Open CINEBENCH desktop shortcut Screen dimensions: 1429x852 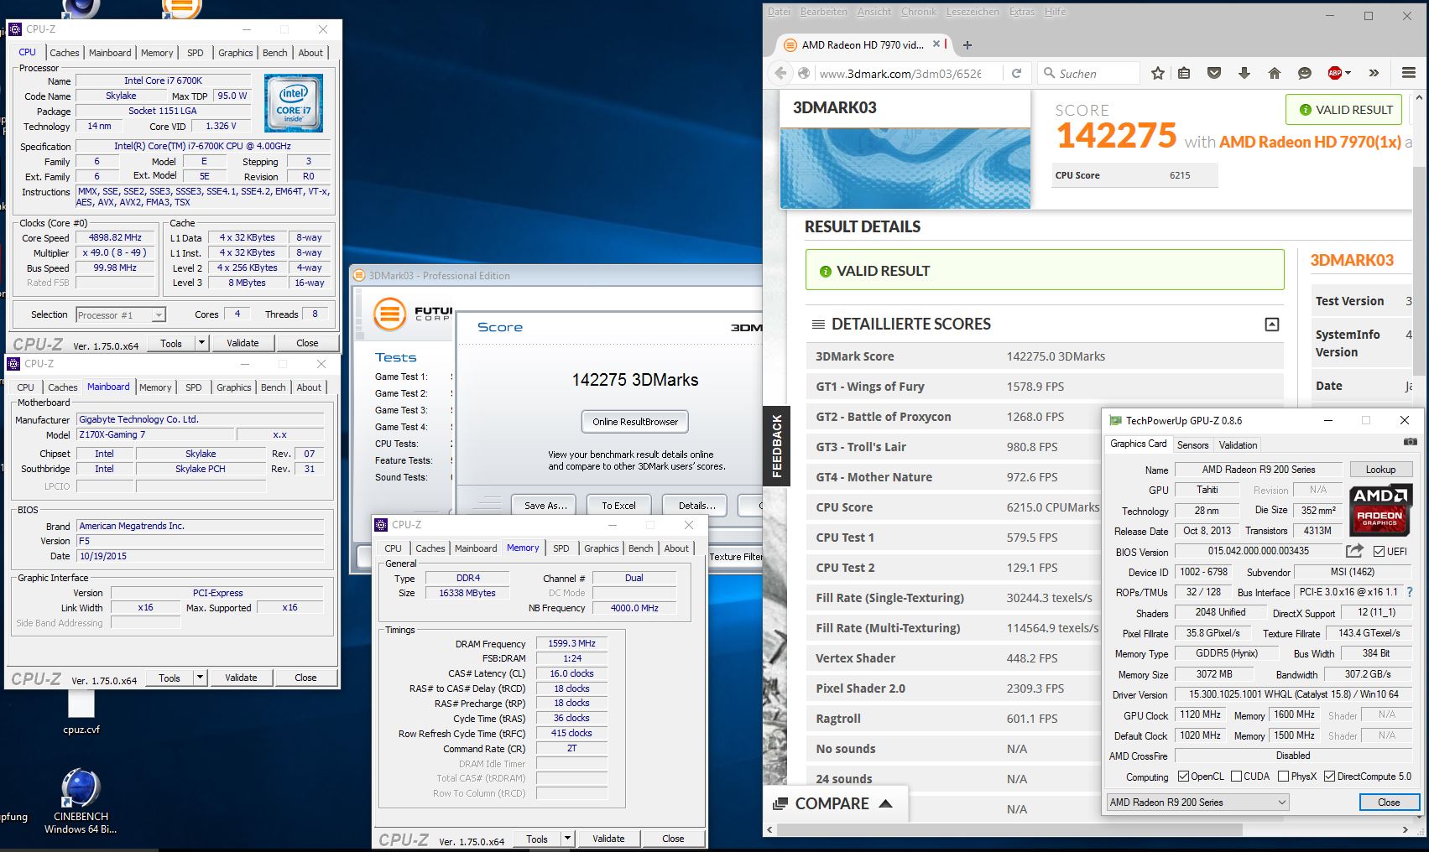click(81, 800)
